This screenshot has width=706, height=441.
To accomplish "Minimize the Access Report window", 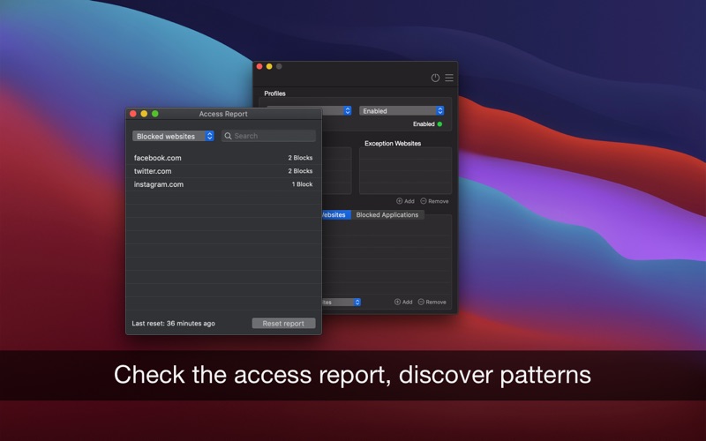I will [x=144, y=114].
